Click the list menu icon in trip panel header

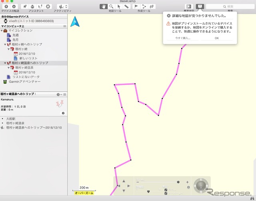(65, 94)
